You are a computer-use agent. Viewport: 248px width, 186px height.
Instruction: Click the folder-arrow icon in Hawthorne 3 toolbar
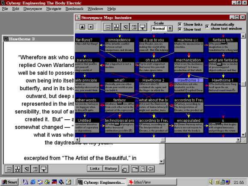tap(135, 169)
